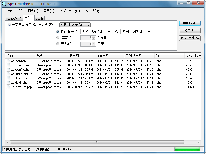Select the wp-load.php file name
206x154 pixels.
click(x=19, y=78)
